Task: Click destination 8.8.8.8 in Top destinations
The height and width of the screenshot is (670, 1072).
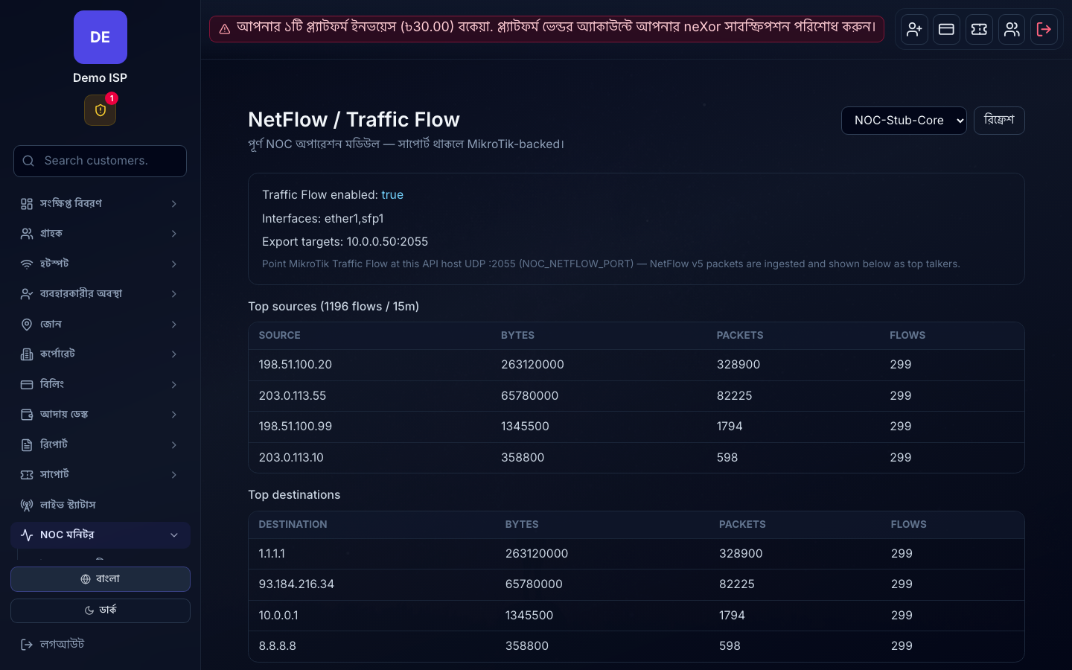Action: click(x=278, y=646)
